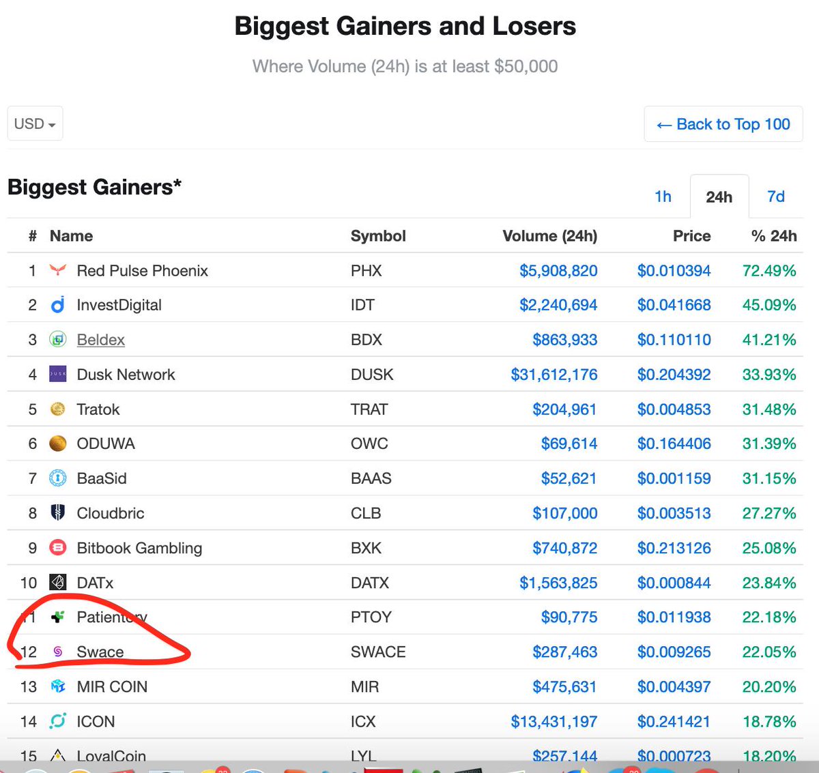Click the ICON coin logo
This screenshot has height=773, width=819.
pos(58,721)
